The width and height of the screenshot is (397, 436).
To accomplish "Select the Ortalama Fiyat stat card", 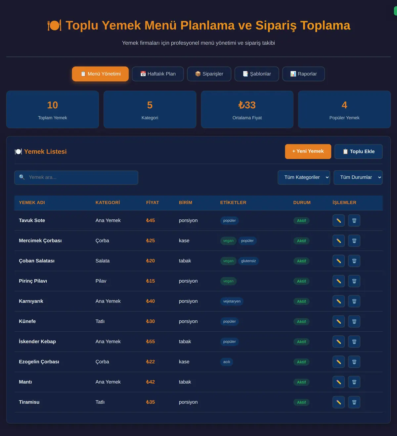I will click(x=247, y=110).
